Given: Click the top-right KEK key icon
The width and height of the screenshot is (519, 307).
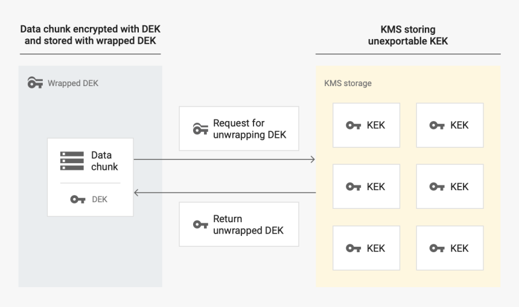Looking at the screenshot, I should pyautogui.click(x=437, y=126).
